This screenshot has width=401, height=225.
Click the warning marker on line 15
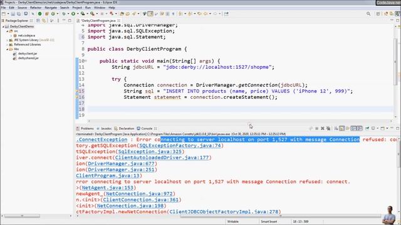(76, 91)
